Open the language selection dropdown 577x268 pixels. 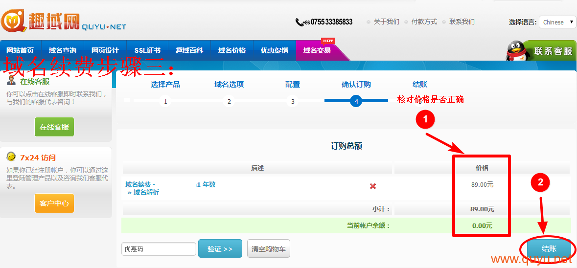click(557, 22)
